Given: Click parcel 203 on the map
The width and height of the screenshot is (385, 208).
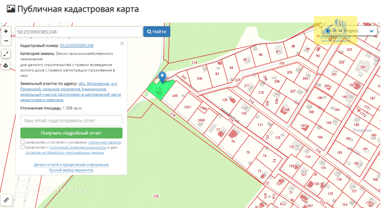Looking at the screenshot, I should point(349,49).
